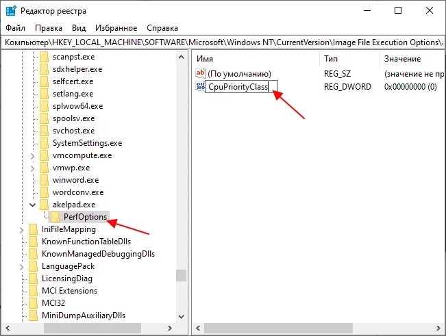Click the folder icon next to IniFileMapping
446x336 pixels.
[33, 229]
